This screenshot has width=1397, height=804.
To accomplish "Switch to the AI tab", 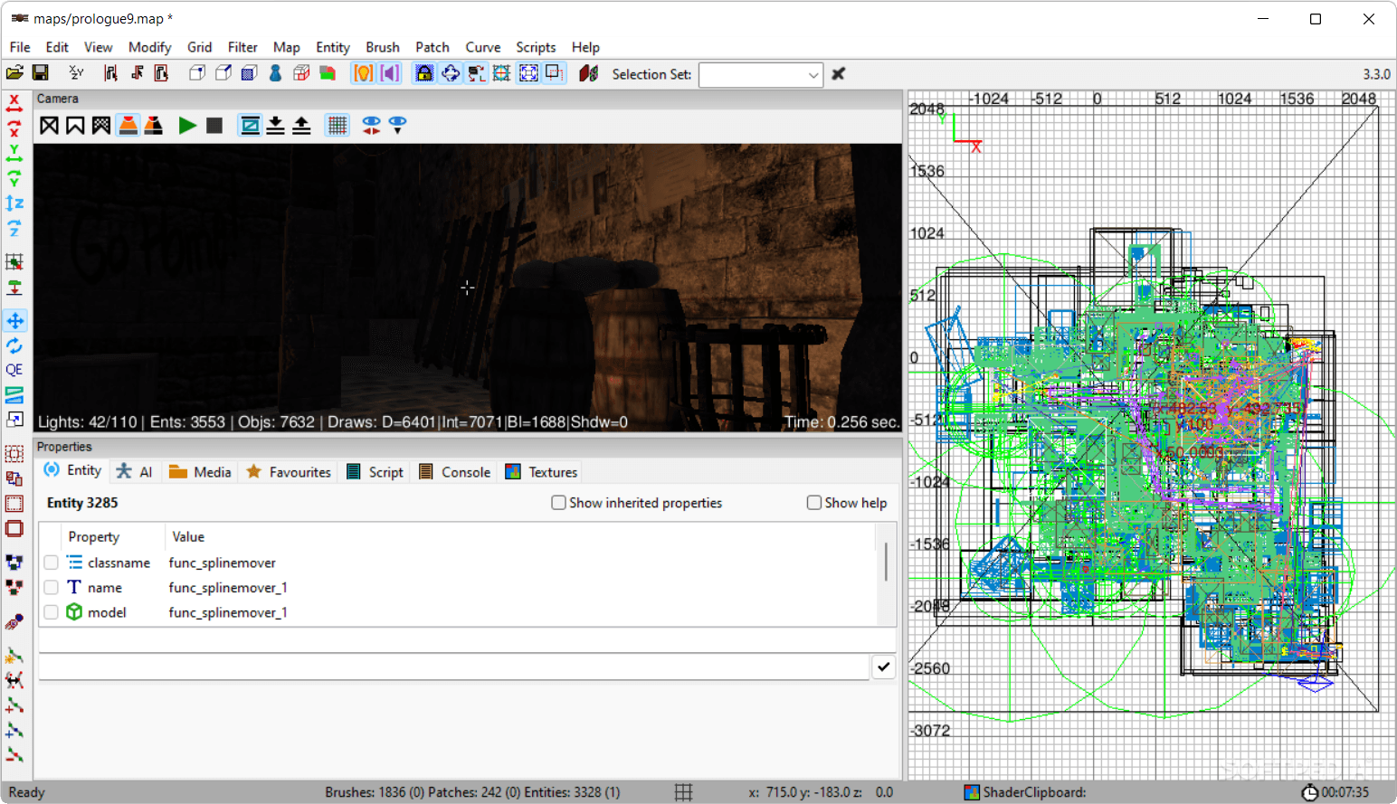I will point(135,472).
